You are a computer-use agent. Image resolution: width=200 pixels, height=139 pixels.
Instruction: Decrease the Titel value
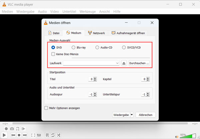pyautogui.click(x=95, y=80)
